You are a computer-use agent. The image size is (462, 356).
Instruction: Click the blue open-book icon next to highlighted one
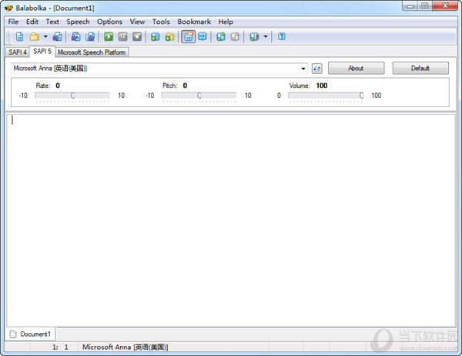[203, 36]
